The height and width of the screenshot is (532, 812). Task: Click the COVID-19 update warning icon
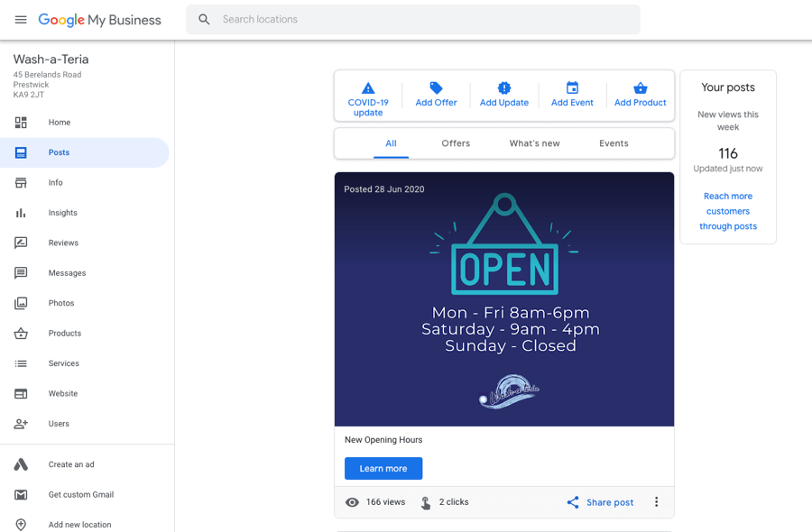tap(368, 88)
